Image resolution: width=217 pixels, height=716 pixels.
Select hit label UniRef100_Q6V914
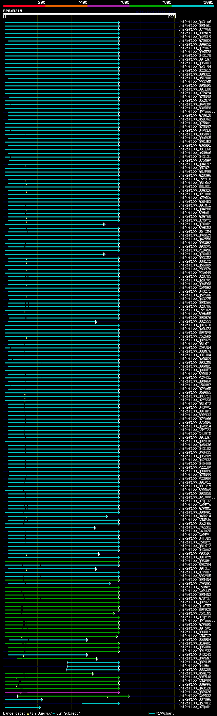(195, 426)
